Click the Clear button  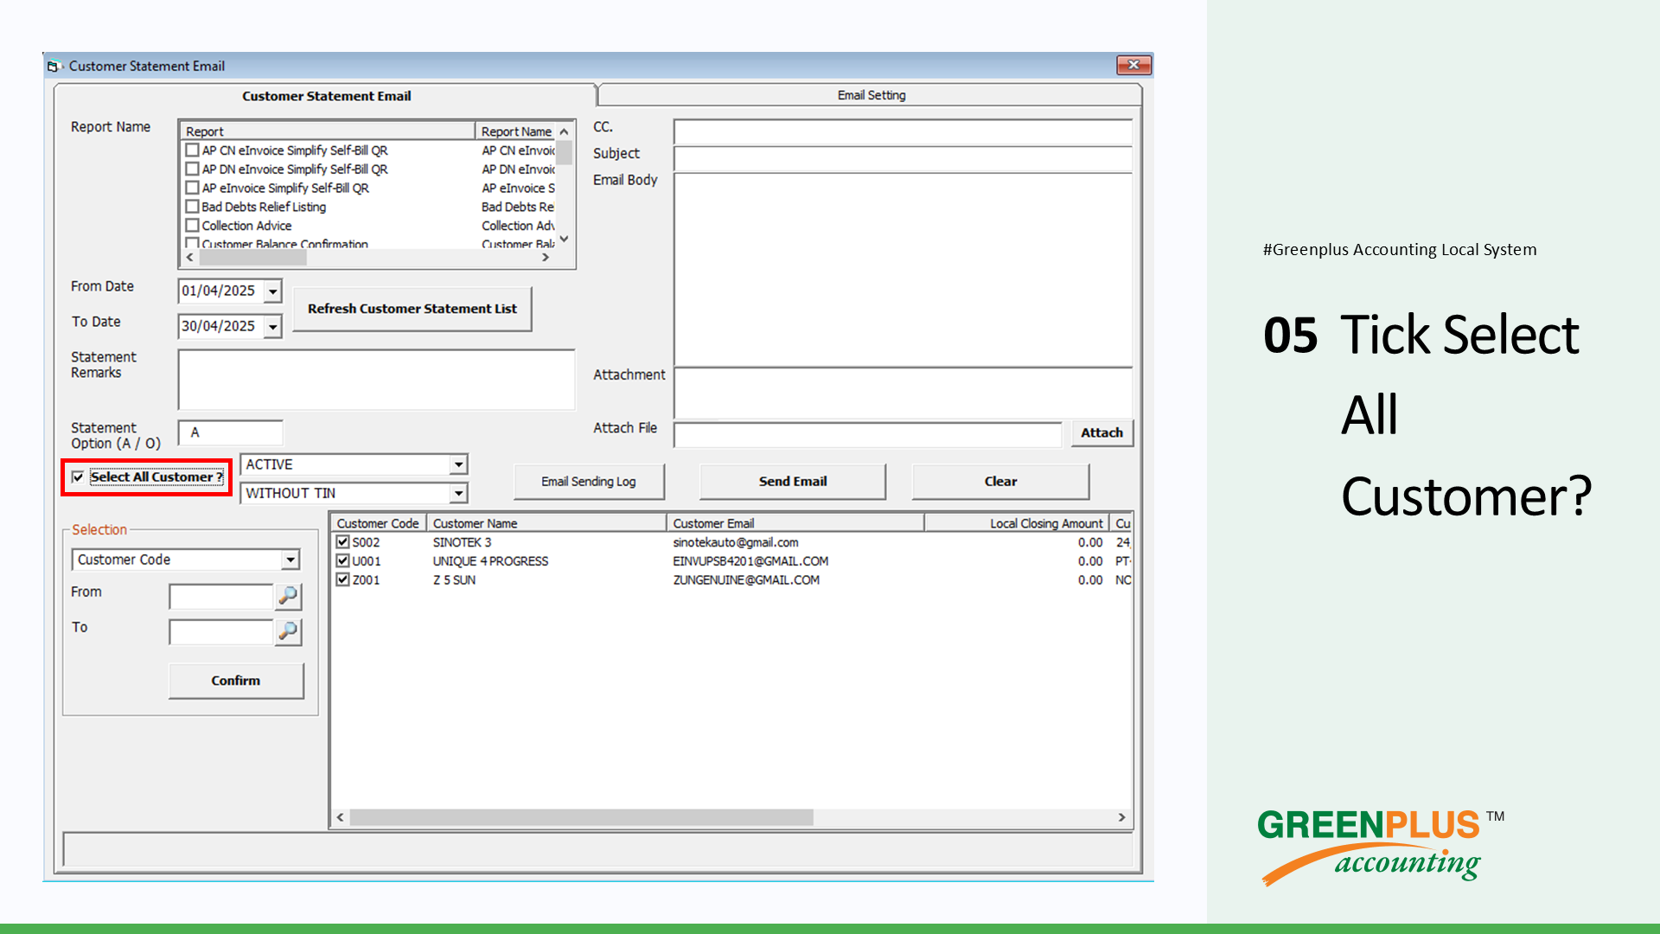[1000, 482]
